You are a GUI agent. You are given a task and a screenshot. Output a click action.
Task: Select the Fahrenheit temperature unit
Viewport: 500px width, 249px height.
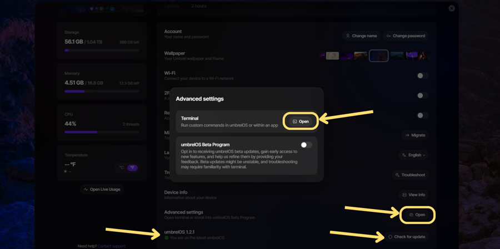[132, 167]
